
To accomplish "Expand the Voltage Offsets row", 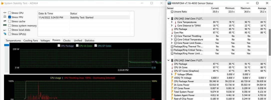I will 172,74.
